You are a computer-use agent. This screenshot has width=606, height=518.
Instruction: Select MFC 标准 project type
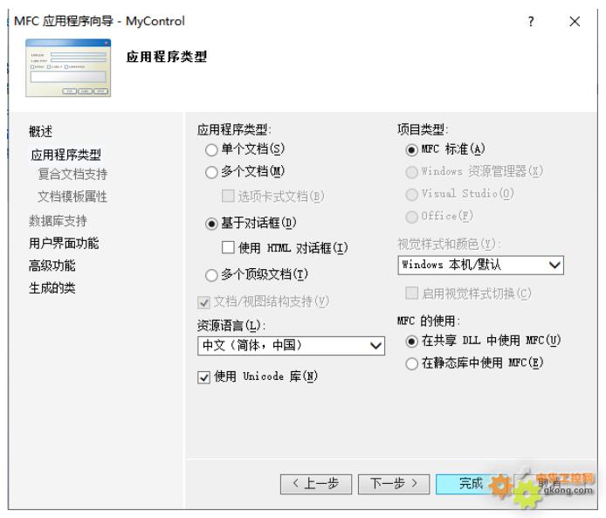coord(411,152)
